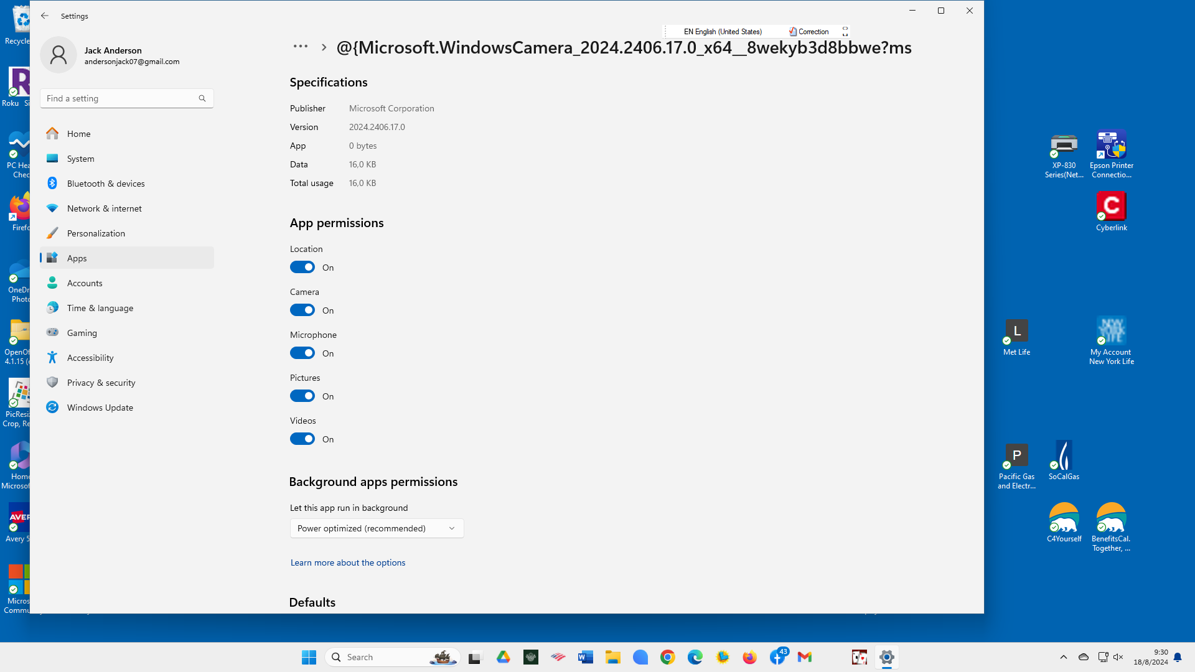Click Learn more about the options link
Viewport: 1195px width, 672px height.
pyautogui.click(x=348, y=562)
